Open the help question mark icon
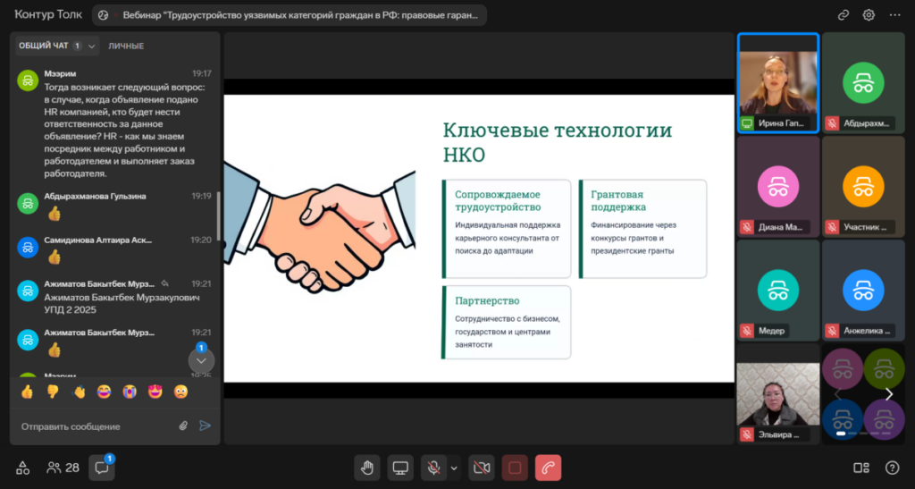 (x=892, y=468)
